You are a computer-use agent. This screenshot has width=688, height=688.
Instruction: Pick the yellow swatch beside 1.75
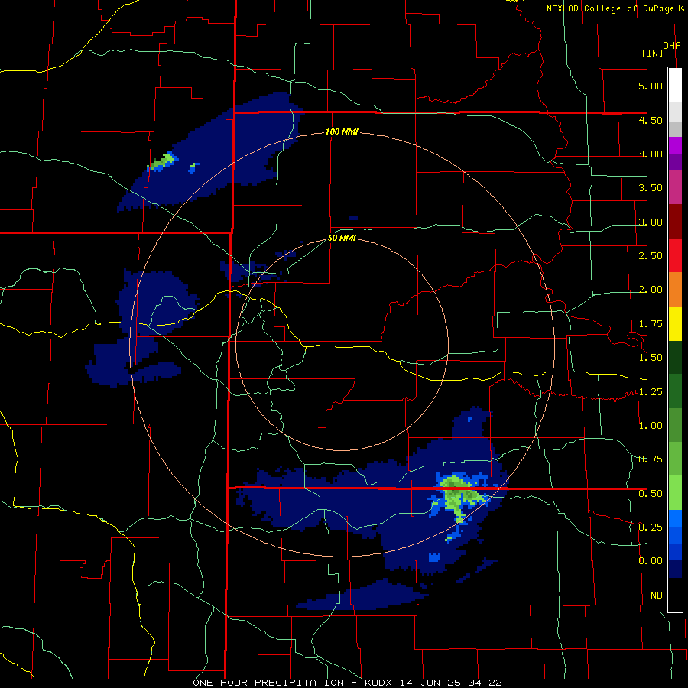coord(675,323)
